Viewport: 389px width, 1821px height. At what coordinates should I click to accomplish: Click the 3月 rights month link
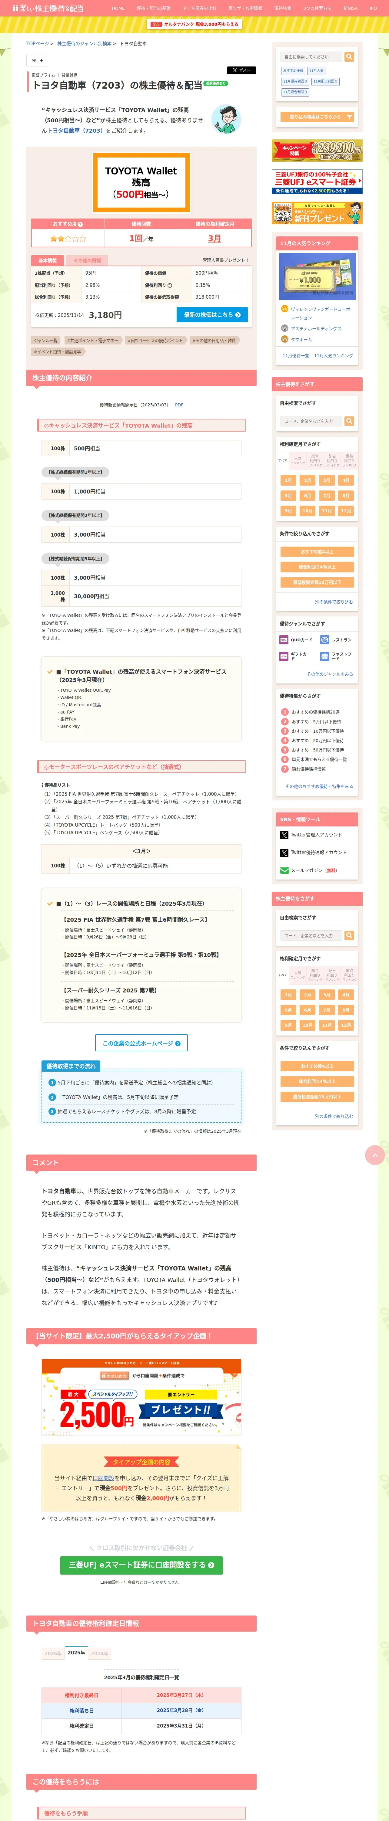point(214,238)
